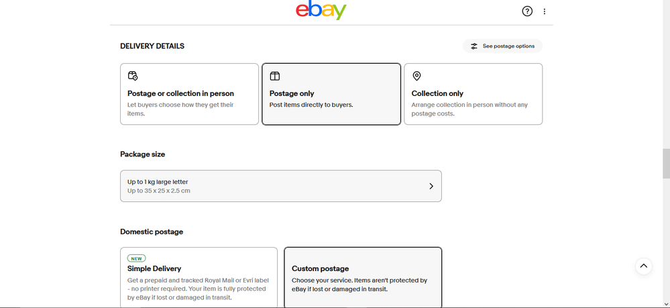This screenshot has width=670, height=308.
Task: Select "Postage or collection in person" option
Action: (x=189, y=94)
